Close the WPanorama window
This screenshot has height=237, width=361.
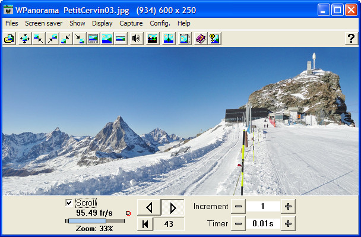(351, 10)
